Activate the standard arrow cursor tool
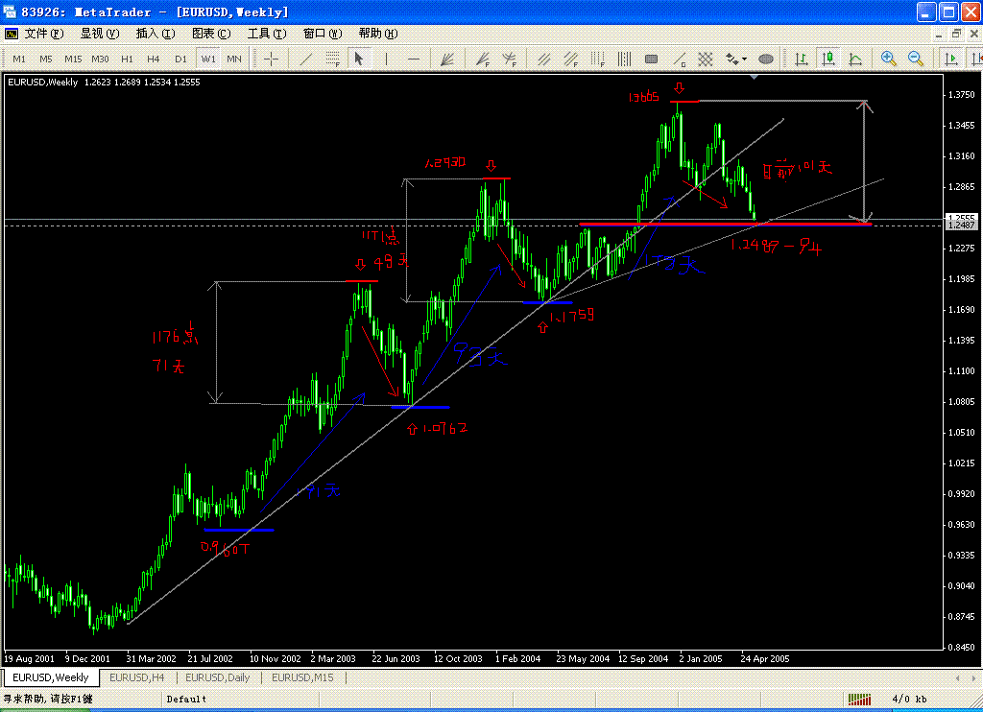Screen dimensions: 983x712 pyautogui.click(x=359, y=59)
